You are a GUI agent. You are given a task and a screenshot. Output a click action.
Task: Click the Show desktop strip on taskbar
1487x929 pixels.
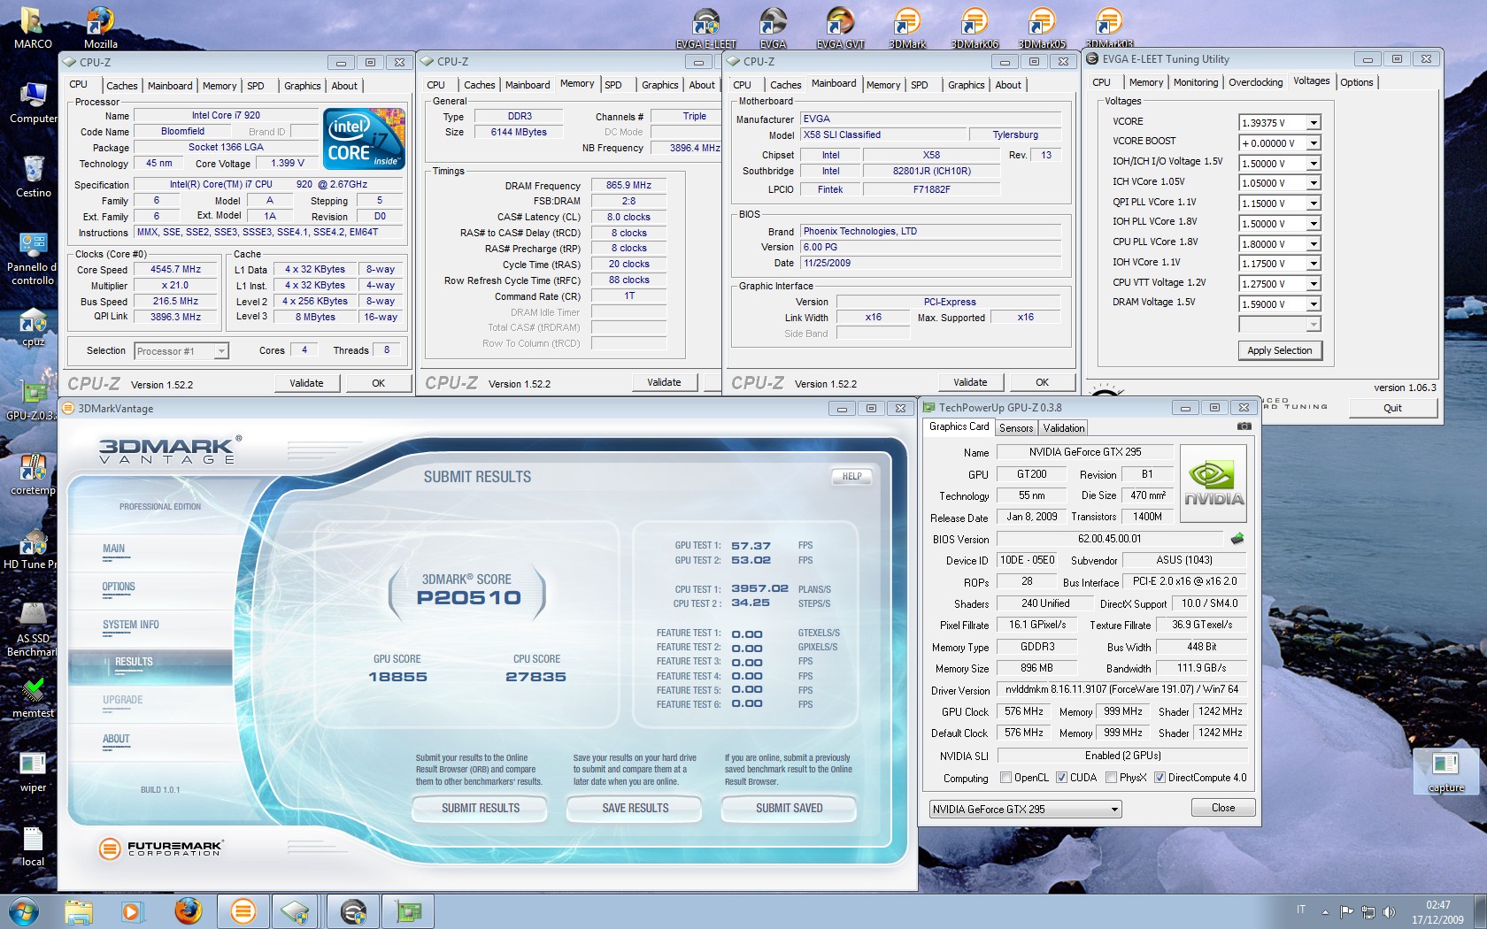coord(1481,911)
